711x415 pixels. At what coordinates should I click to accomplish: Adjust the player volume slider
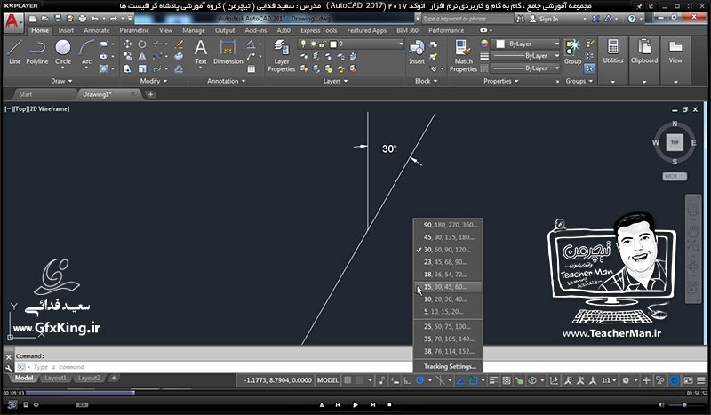[x=683, y=404]
